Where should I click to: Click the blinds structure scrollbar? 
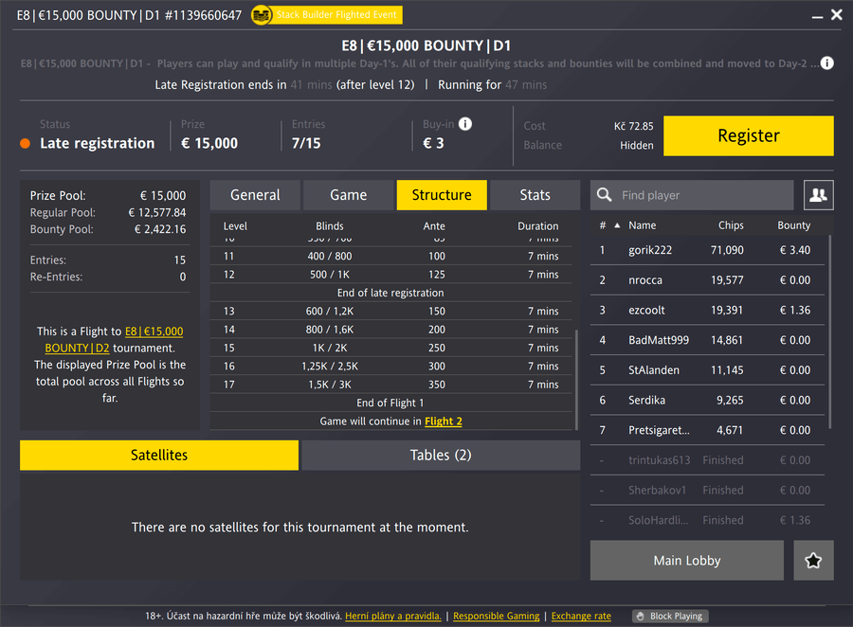575,379
